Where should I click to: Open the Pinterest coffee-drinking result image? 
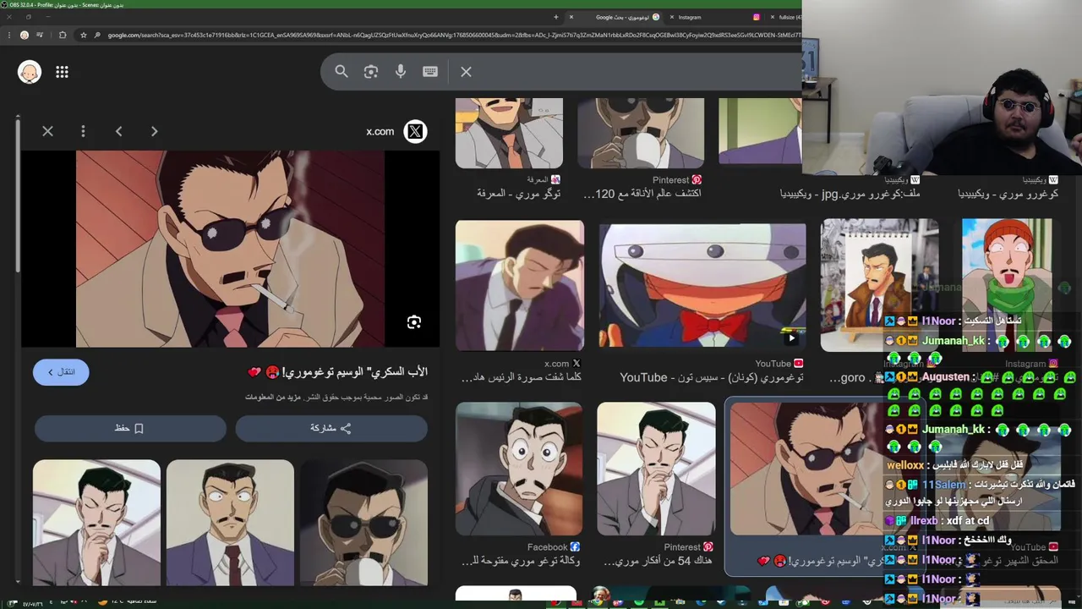click(641, 133)
